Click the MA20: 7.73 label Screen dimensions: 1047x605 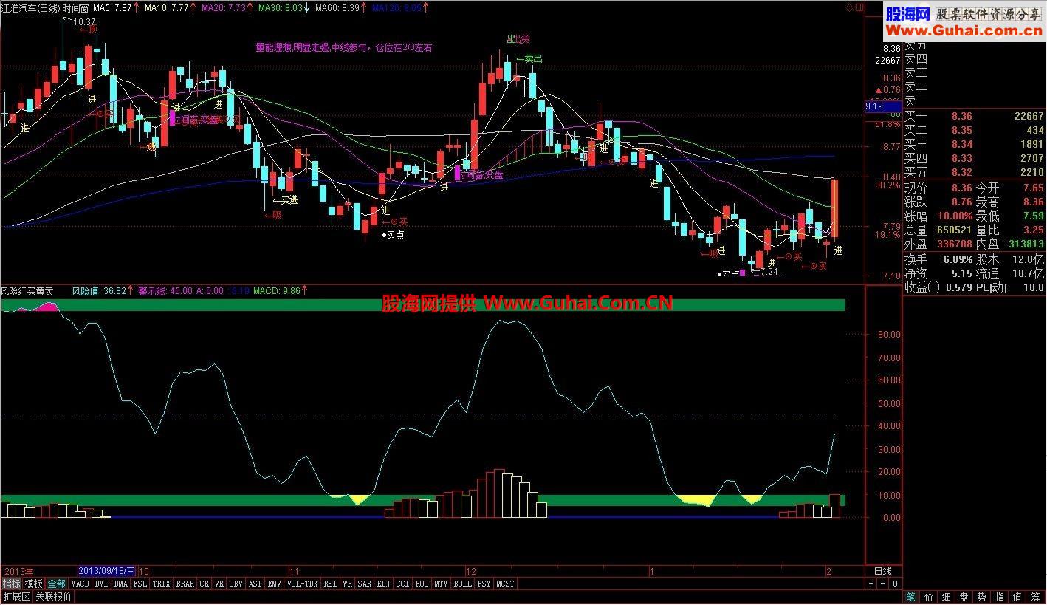(225, 7)
